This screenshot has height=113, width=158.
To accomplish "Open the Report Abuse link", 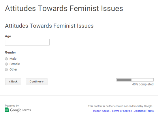I will point(101,111).
